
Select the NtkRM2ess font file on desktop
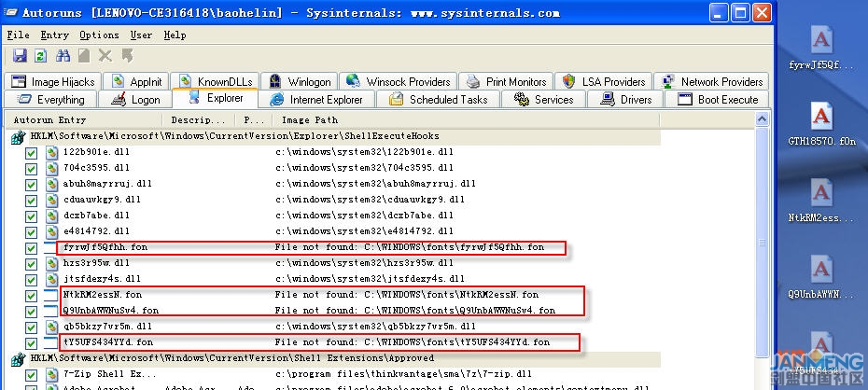pyautogui.click(x=821, y=202)
